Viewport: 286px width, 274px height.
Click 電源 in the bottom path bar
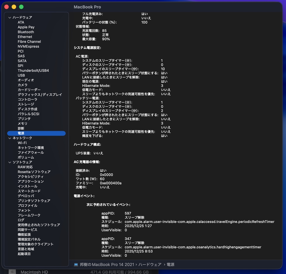tap(171, 265)
